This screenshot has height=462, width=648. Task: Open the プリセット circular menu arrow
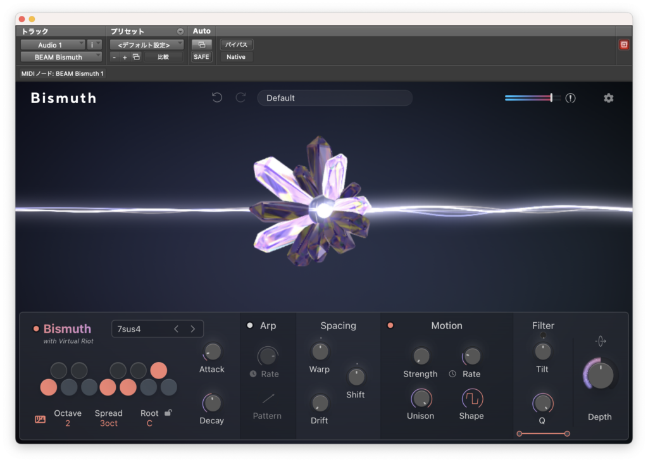click(180, 32)
